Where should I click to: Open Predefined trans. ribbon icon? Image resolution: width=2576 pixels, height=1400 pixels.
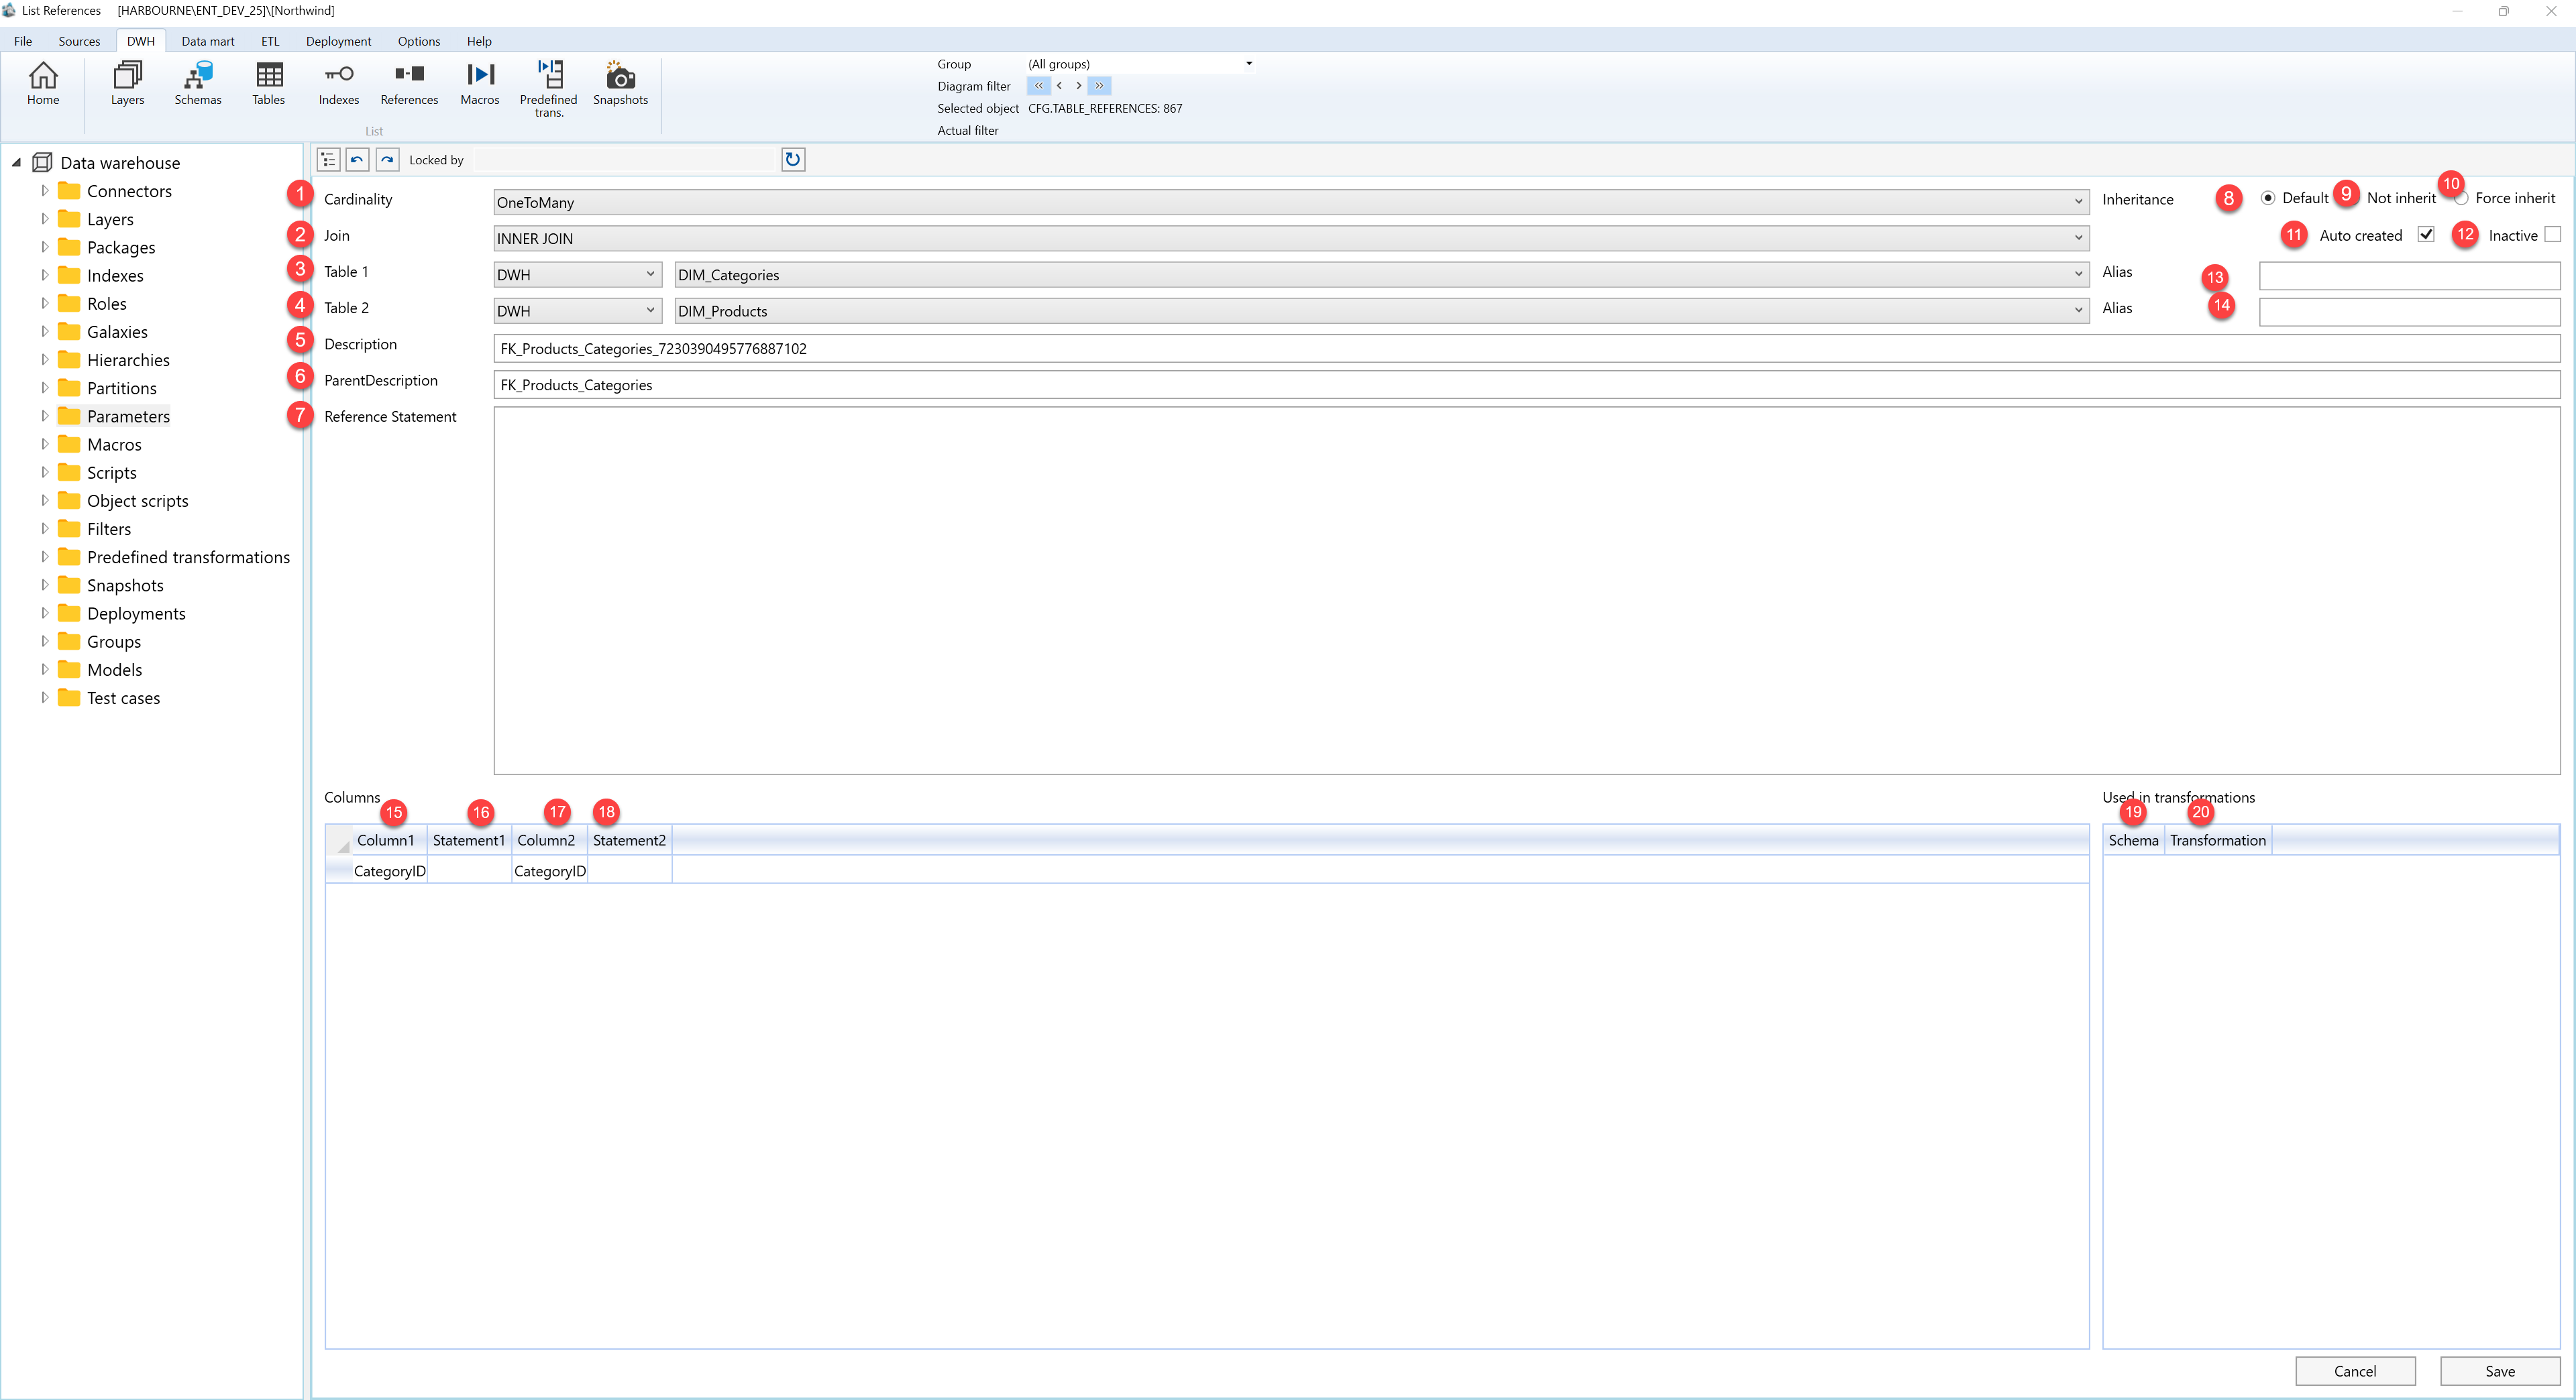(549, 88)
